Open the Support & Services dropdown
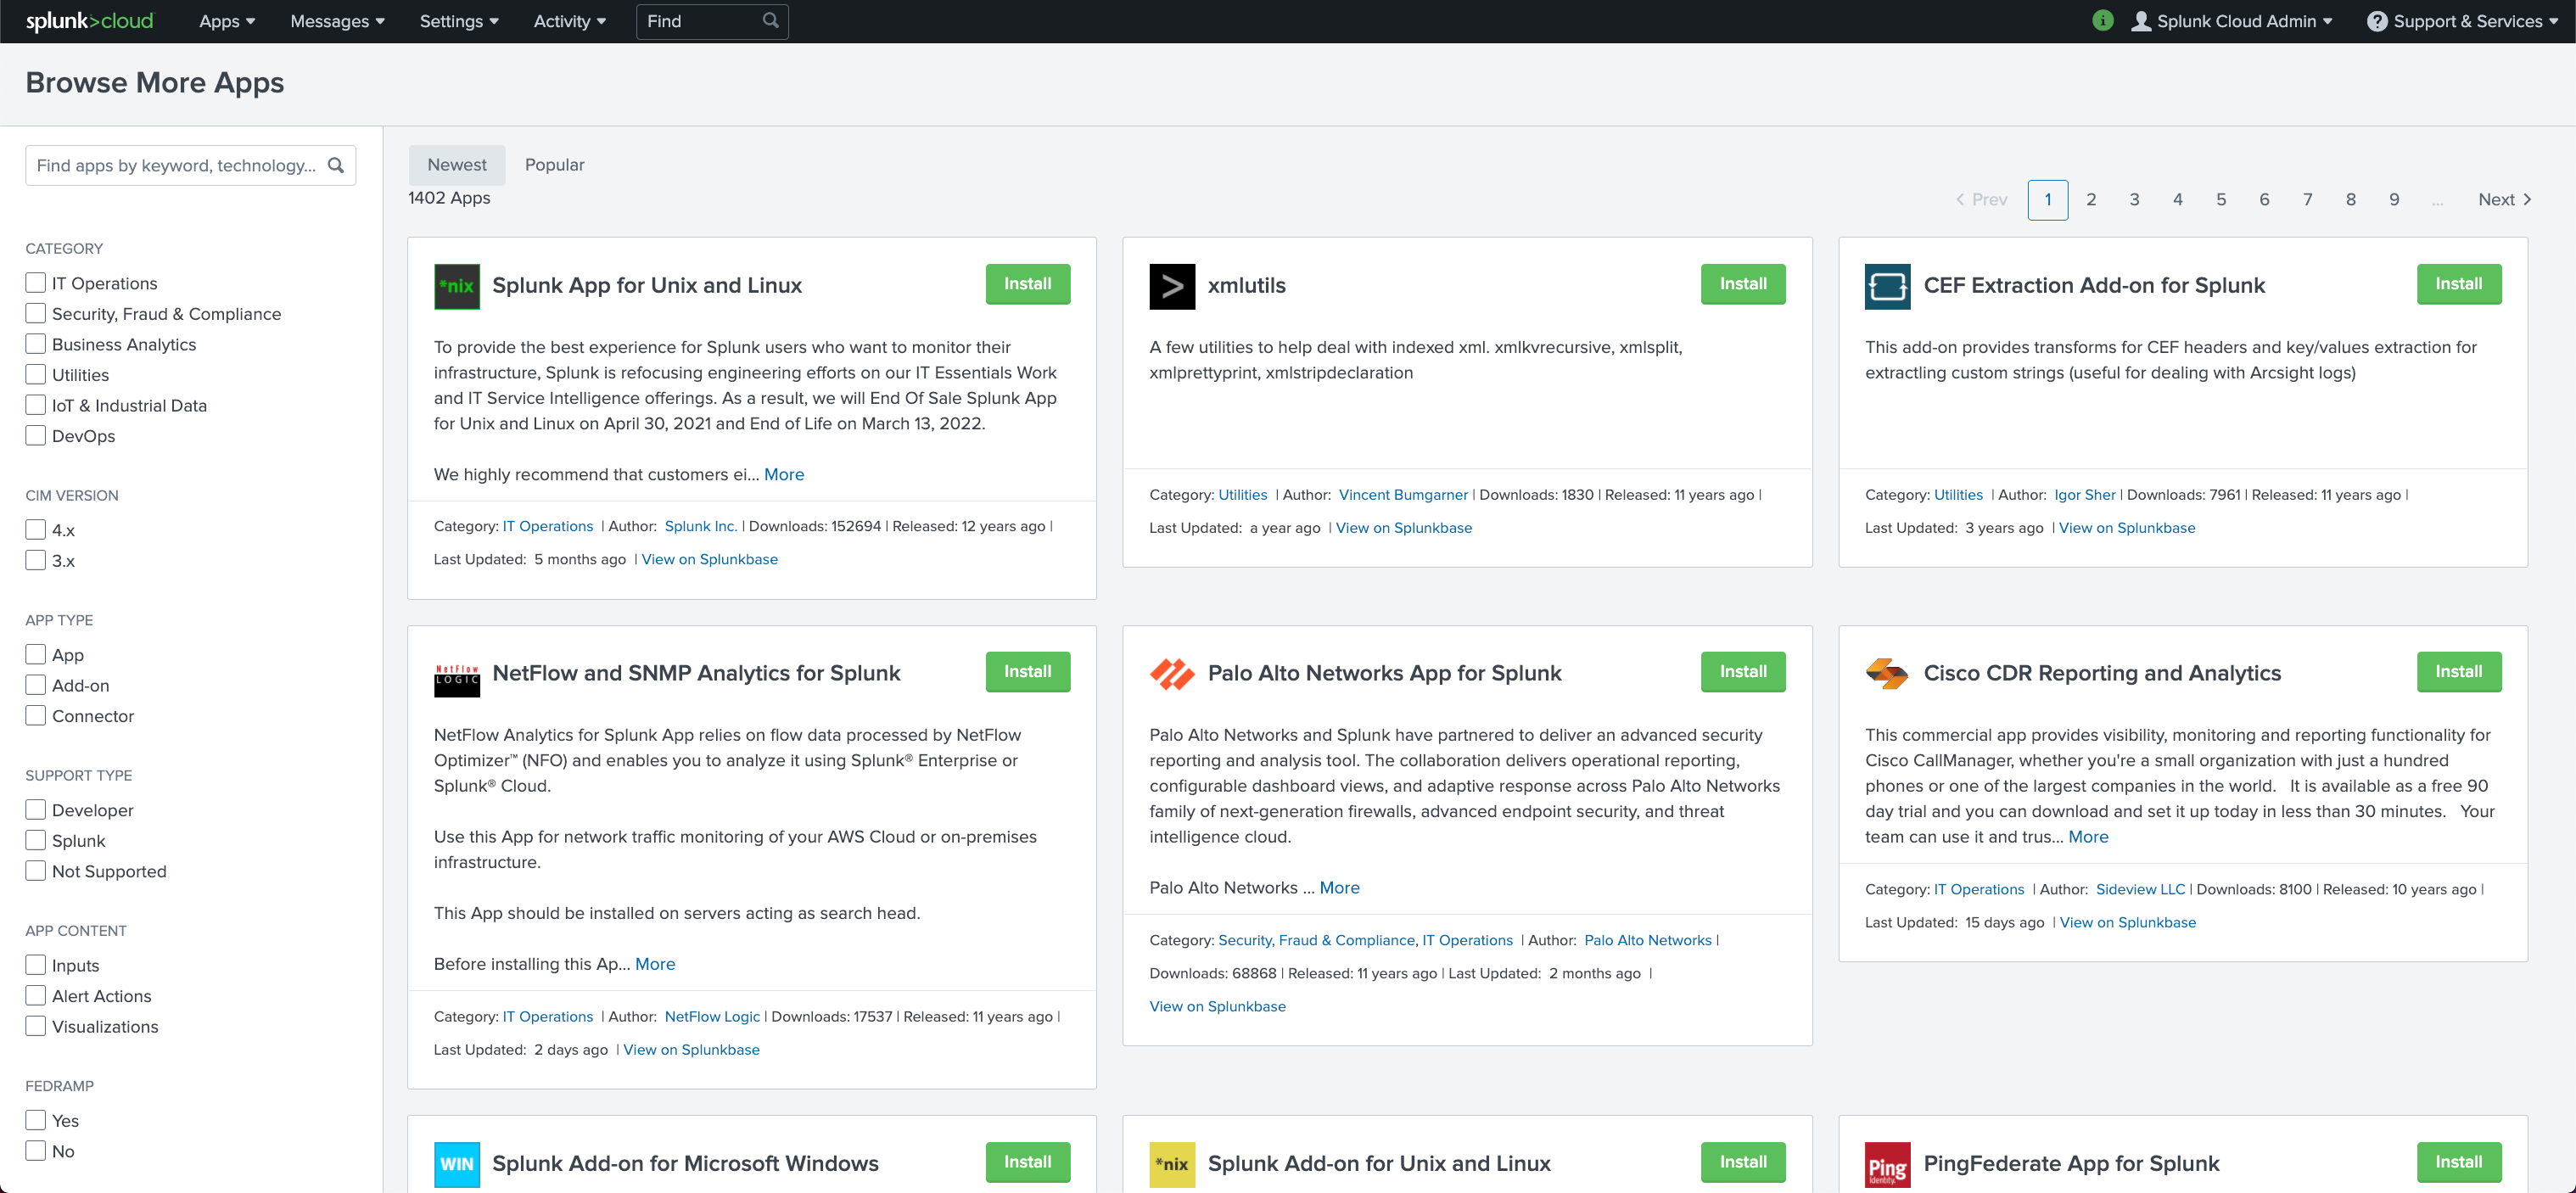Image resolution: width=2576 pixels, height=1193 pixels. (x=2462, y=21)
